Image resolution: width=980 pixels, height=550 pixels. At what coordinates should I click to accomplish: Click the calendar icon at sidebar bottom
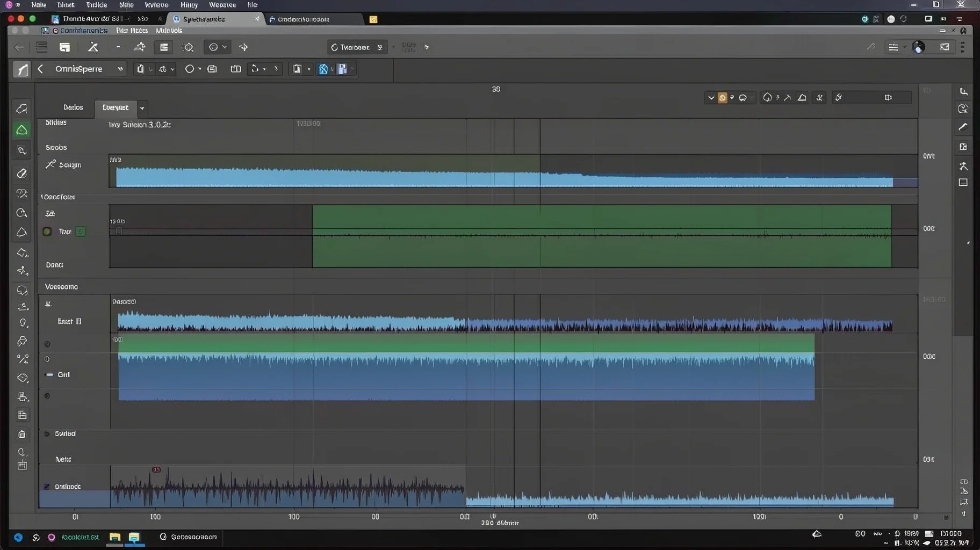22,465
